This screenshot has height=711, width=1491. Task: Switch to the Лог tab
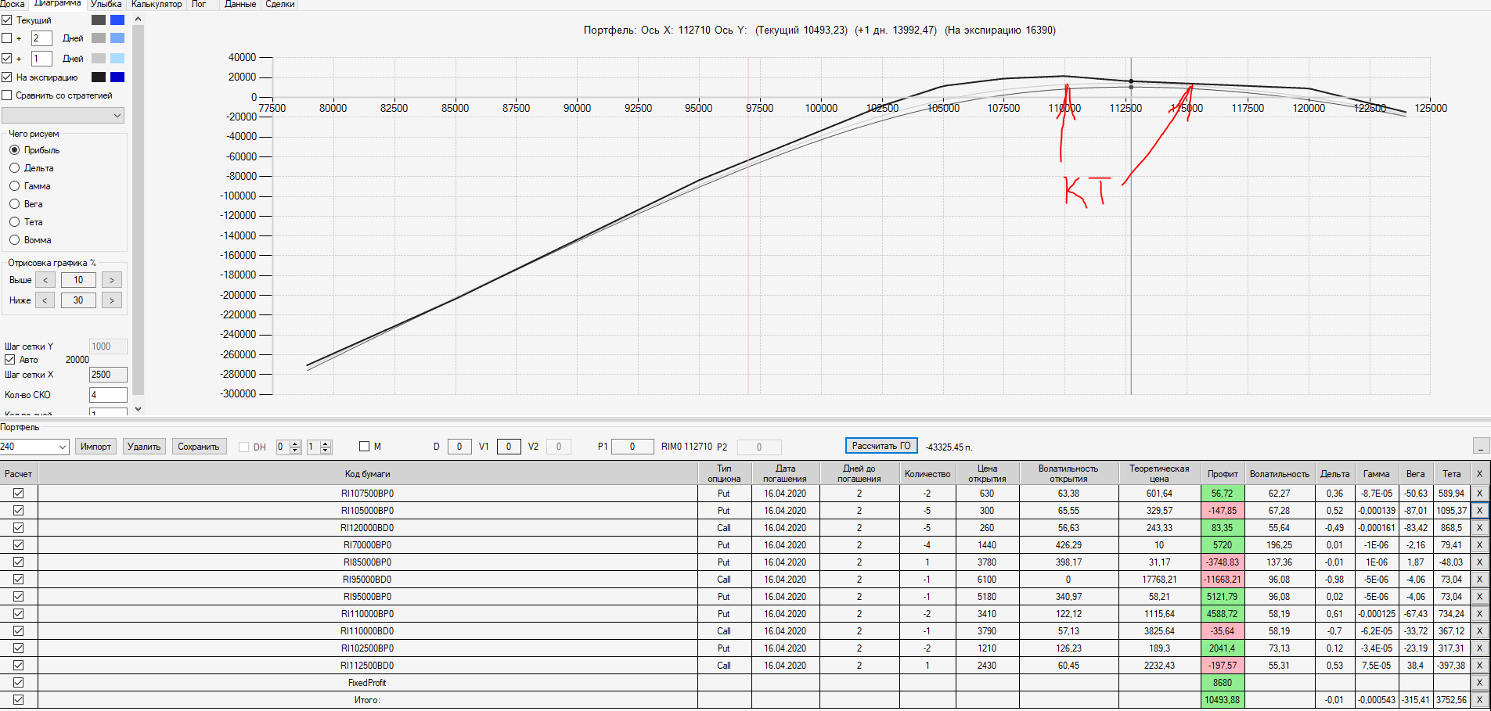pyautogui.click(x=199, y=4)
